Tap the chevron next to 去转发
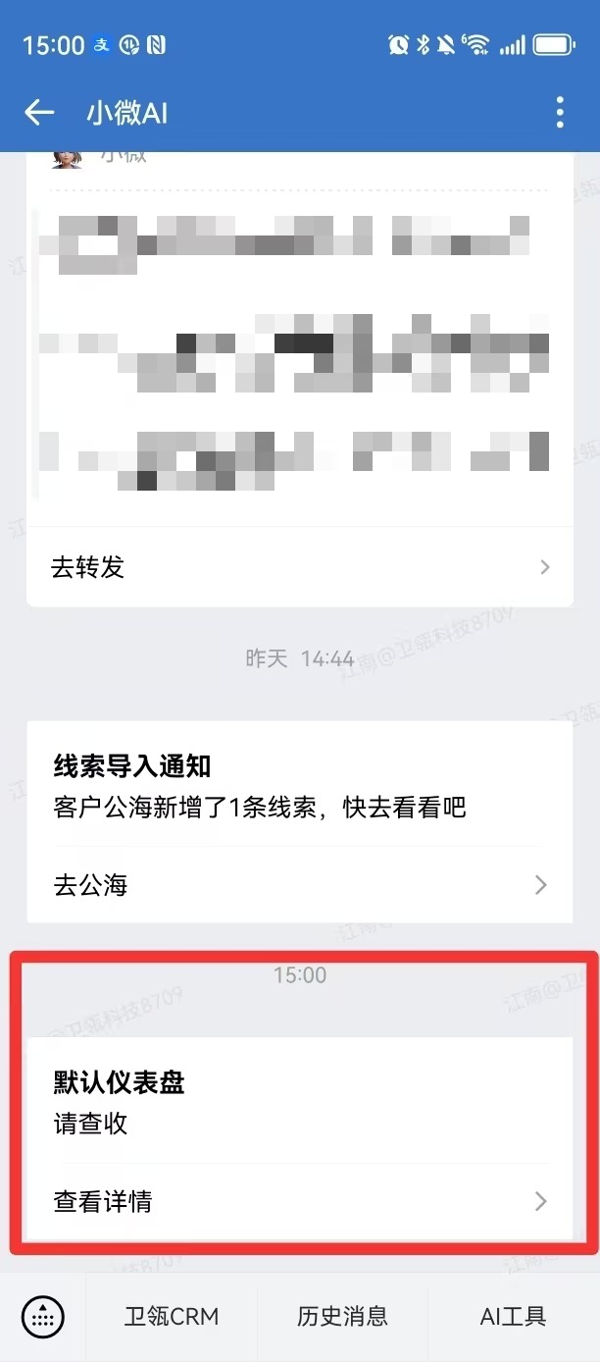Viewport: 600px width, 1362px height. (x=545, y=567)
